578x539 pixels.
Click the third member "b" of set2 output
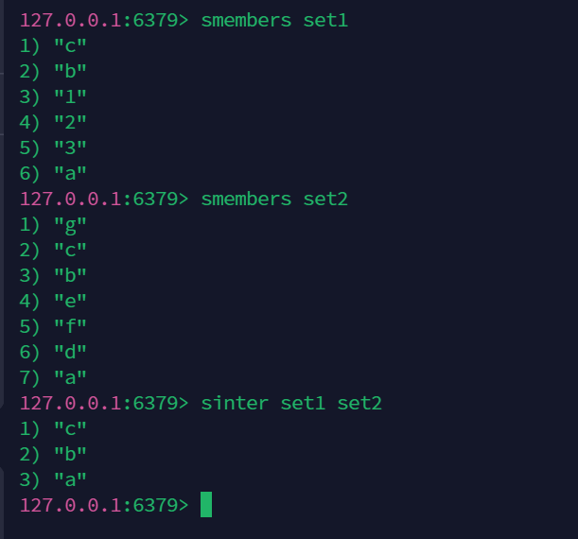click(70, 275)
